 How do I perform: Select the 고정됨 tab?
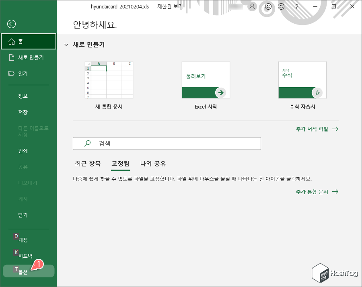tap(120, 164)
